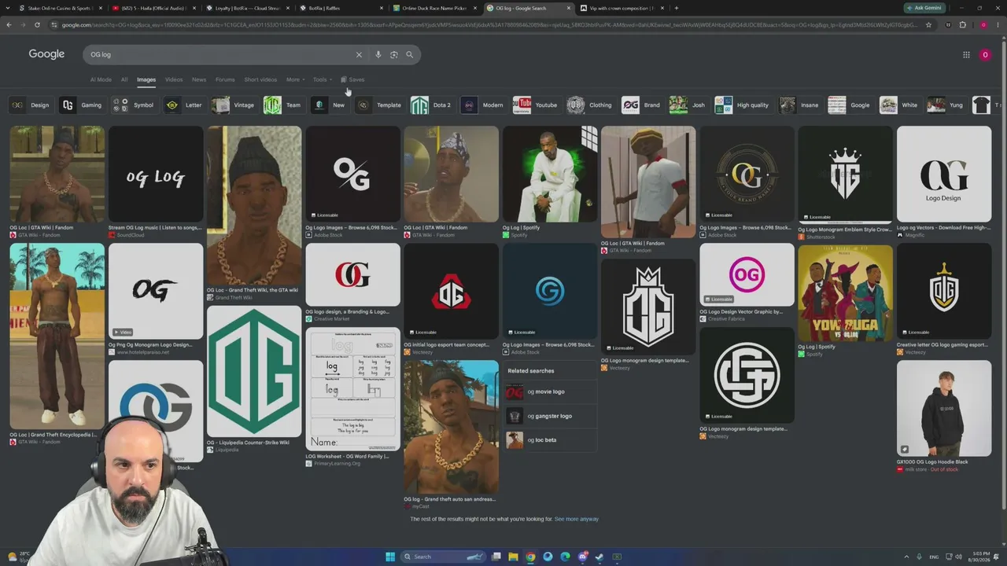Reload the page in the browser toolbar
The width and height of the screenshot is (1007, 566).
click(x=37, y=25)
